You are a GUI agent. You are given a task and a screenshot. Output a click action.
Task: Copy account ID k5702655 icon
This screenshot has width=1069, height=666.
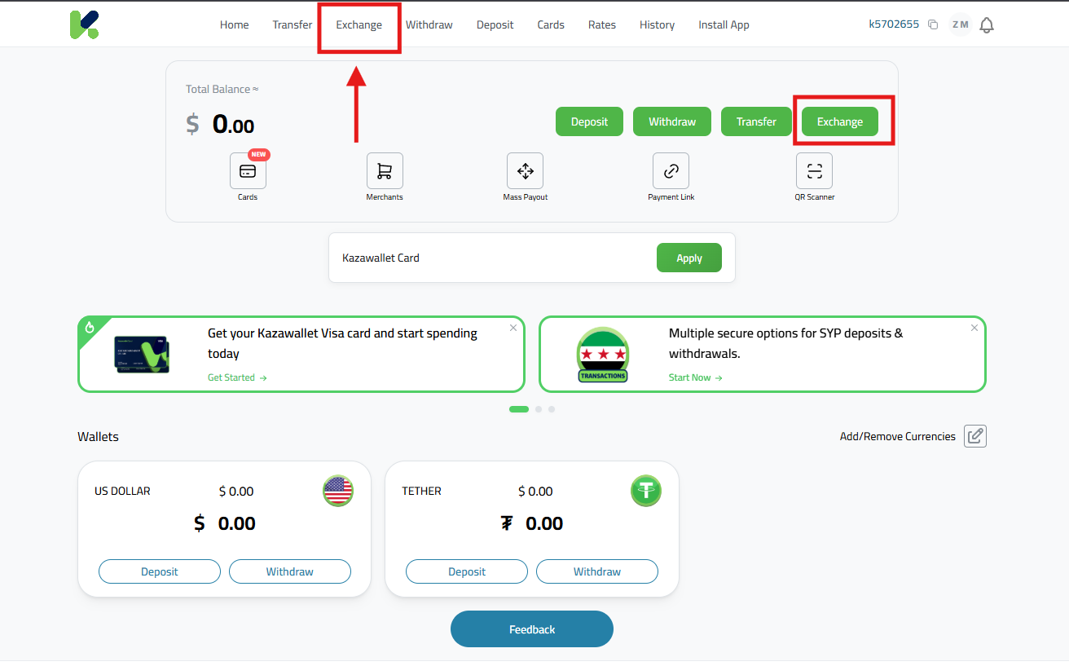pos(934,25)
